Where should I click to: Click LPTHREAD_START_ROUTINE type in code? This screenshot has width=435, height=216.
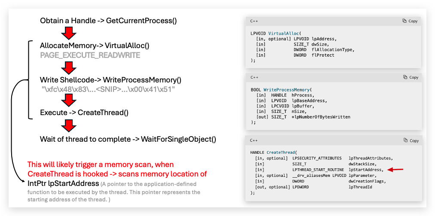pos(318,170)
